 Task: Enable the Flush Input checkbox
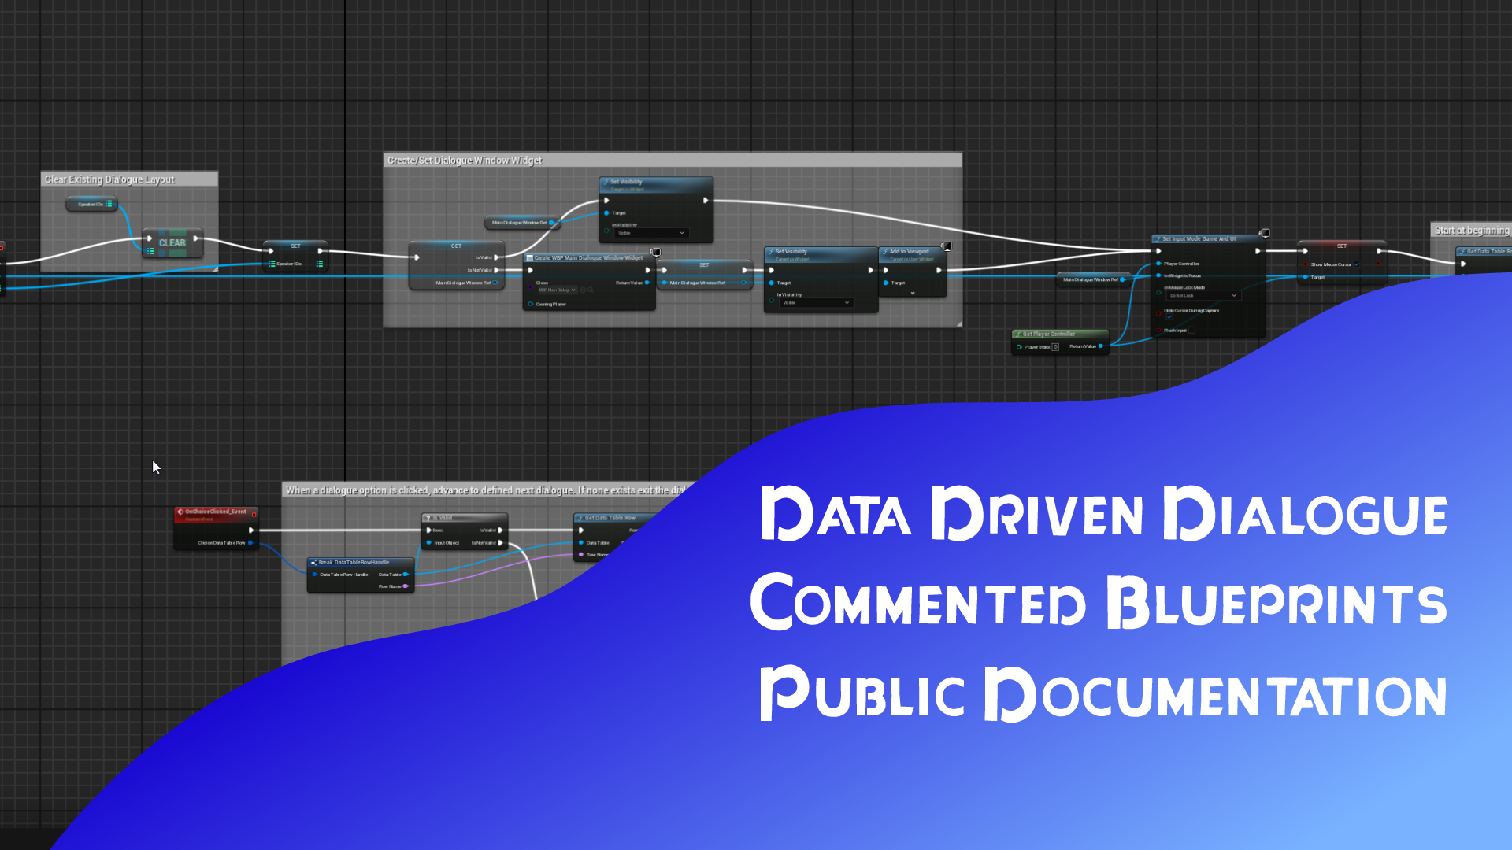1191,331
